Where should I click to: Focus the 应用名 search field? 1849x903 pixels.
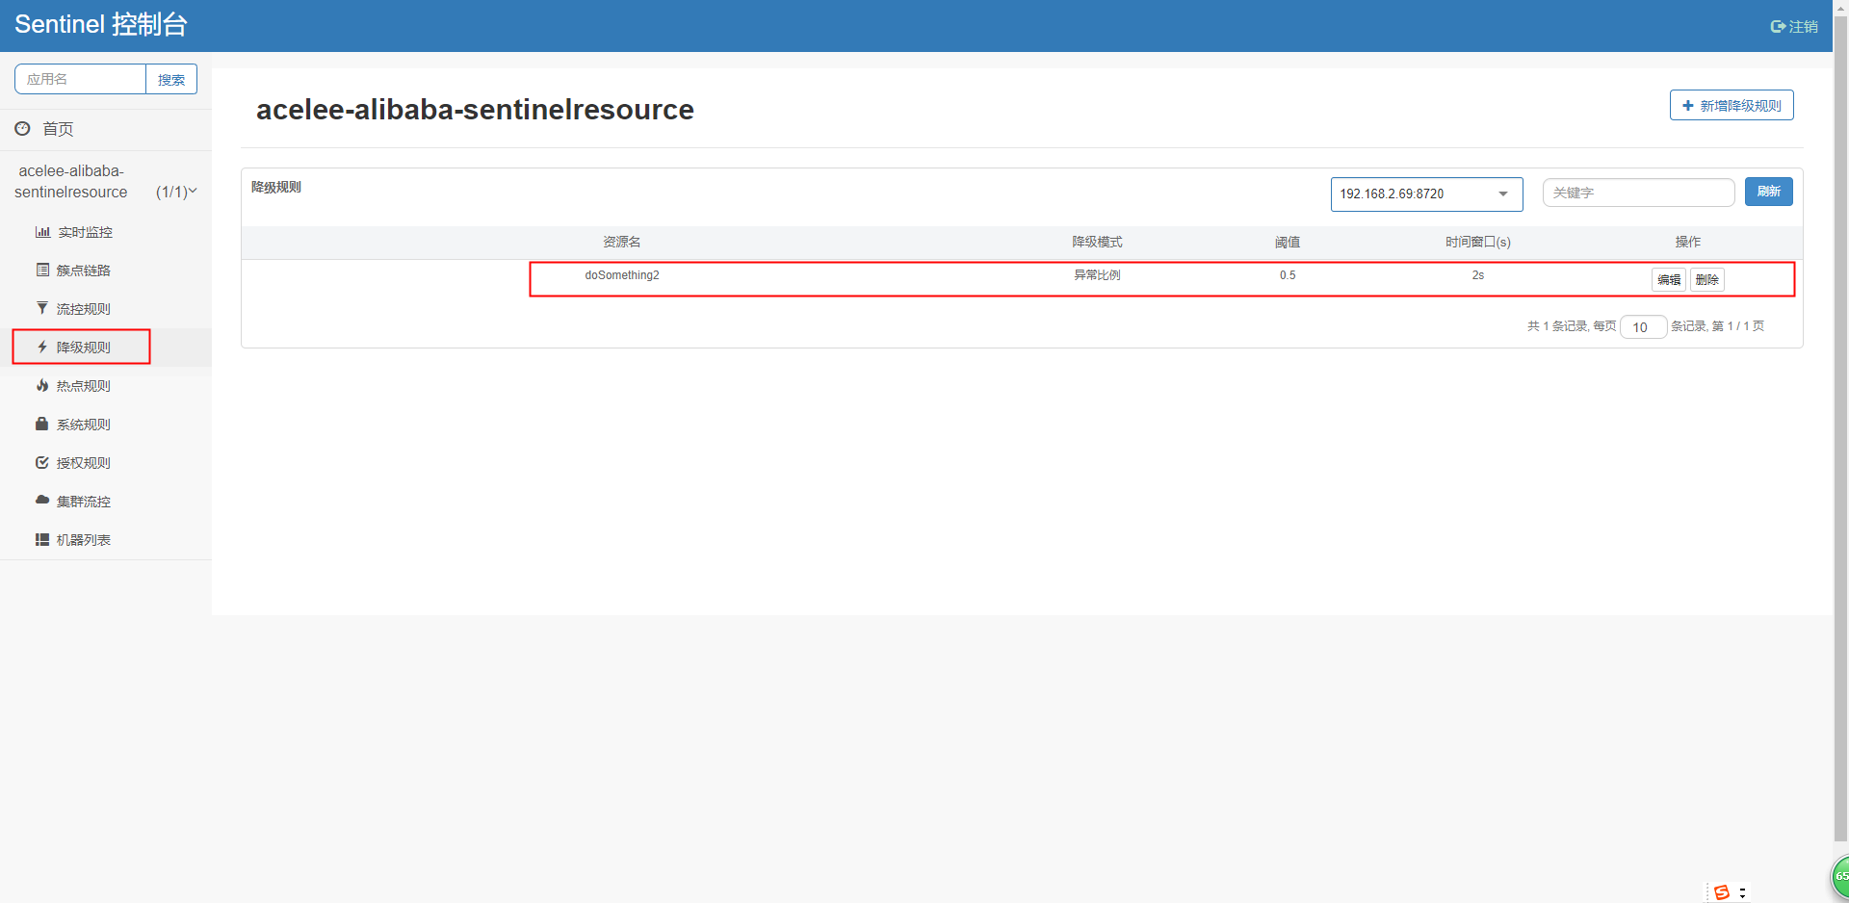point(80,79)
